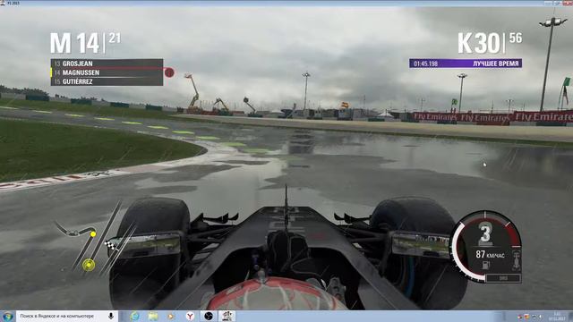Screen dimensions: 573x322
Task: Open File Explorer from the taskbar
Action: [x=153, y=316]
